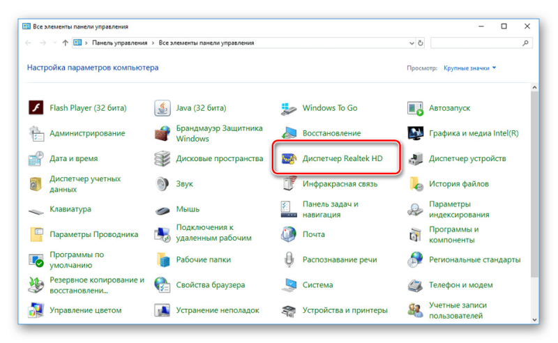This screenshot has width=558, height=343.
Task: Click the Инфракрасная связь icon
Action: [289, 183]
